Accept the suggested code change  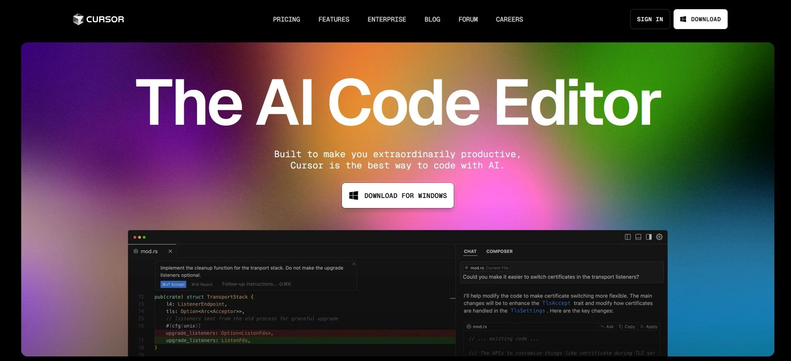click(x=173, y=284)
